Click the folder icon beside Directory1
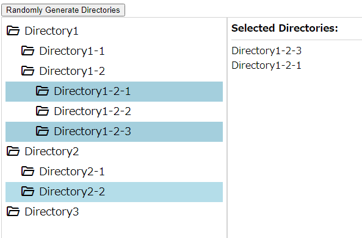 coord(13,31)
